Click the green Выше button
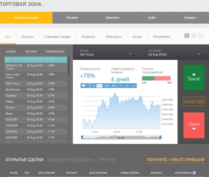This screenshot has height=177, width=209. [194, 78]
